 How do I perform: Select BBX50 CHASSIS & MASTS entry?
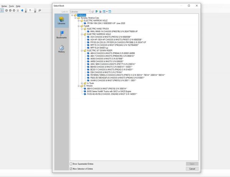click(111, 67)
